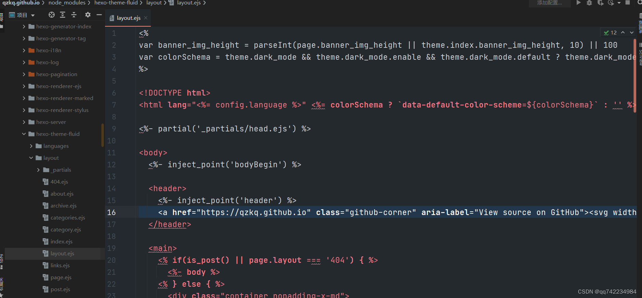642x298 pixels.
Task: Click the Debug bug icon
Action: pos(589,3)
